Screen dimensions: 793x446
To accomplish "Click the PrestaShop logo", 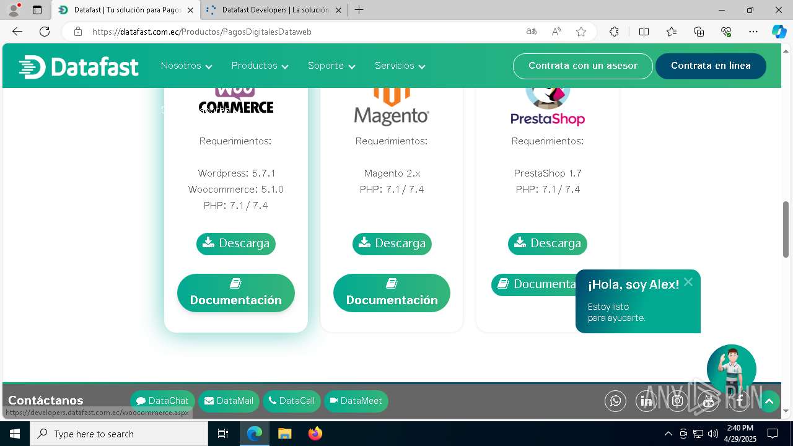I will click(x=548, y=107).
